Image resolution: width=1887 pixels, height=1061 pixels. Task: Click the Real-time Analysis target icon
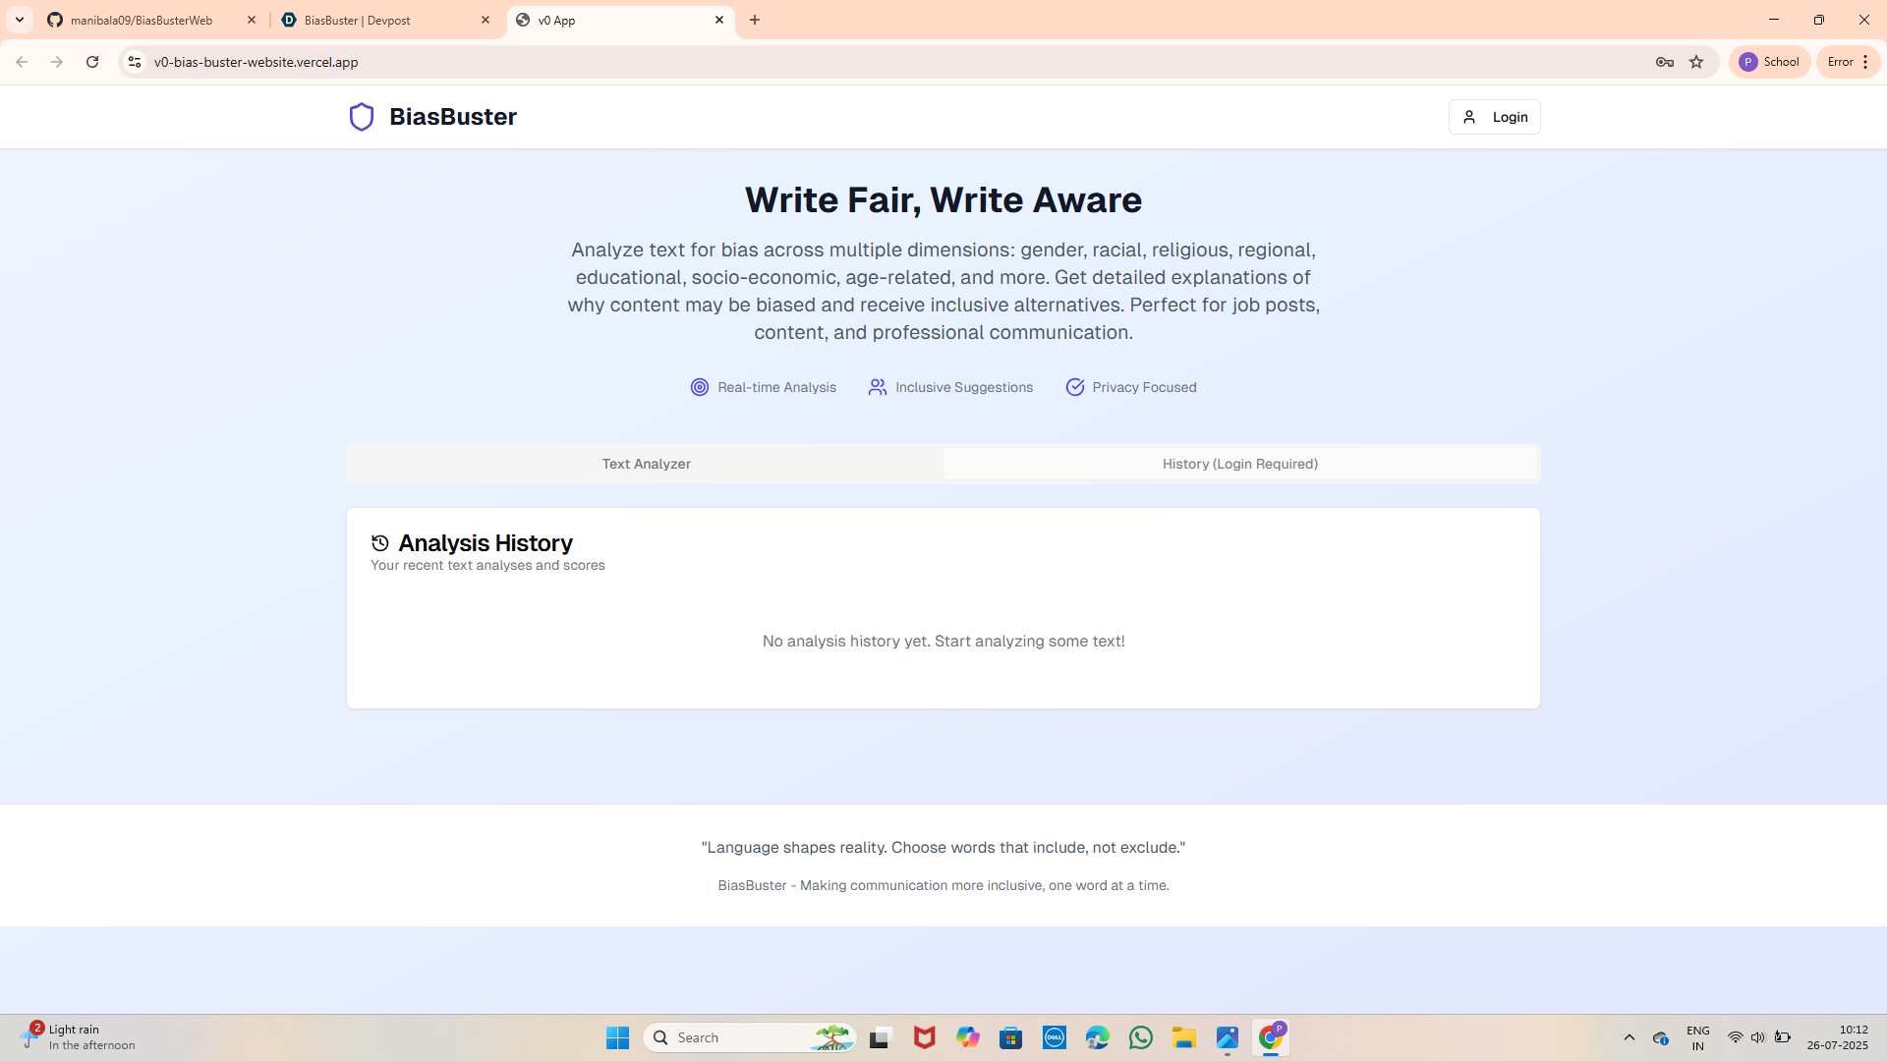700,387
